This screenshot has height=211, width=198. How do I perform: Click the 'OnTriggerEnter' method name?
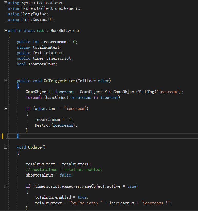pos(60,81)
